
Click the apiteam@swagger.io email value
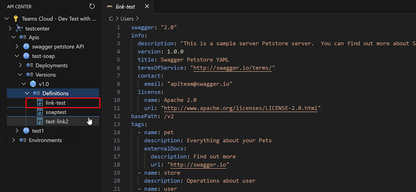tap(200, 84)
